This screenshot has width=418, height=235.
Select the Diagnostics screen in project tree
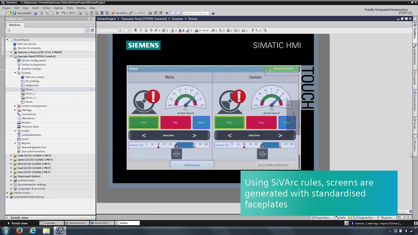[32, 85]
